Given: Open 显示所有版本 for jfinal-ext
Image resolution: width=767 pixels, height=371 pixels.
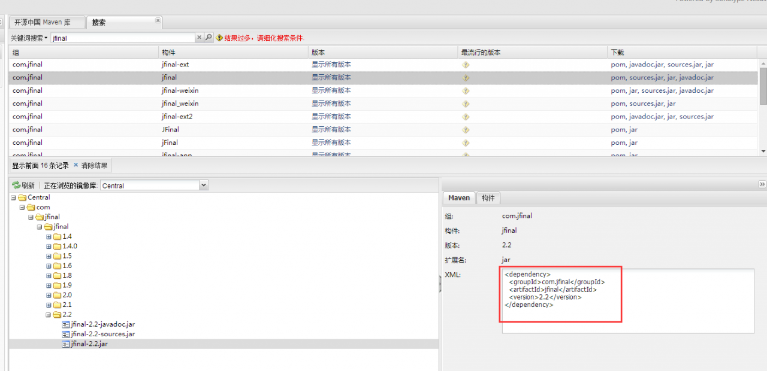Looking at the screenshot, I should coord(331,65).
